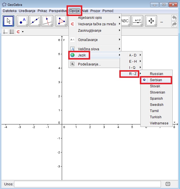Open the Prozor menu
180x189 pixels.
[x=95, y=11]
